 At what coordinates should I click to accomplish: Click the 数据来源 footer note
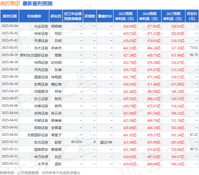click(40, 173)
